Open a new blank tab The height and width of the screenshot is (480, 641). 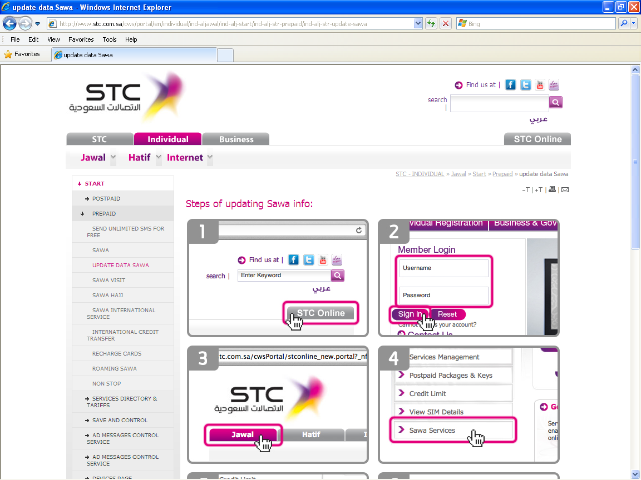click(225, 55)
